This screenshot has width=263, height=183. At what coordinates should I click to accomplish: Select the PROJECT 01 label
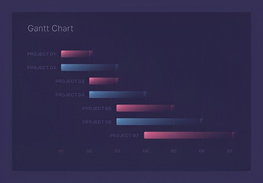click(41, 54)
